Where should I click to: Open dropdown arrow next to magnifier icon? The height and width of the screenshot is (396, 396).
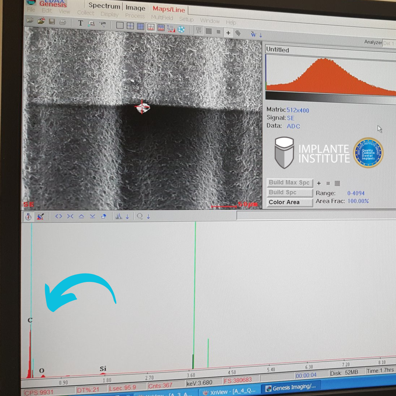(148, 217)
